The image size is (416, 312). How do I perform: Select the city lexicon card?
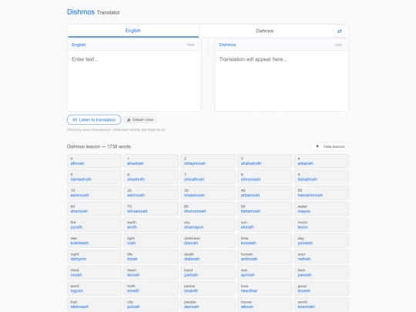click(151, 304)
